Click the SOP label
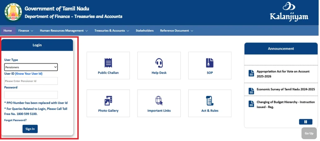The image size is (320, 141). tap(210, 73)
